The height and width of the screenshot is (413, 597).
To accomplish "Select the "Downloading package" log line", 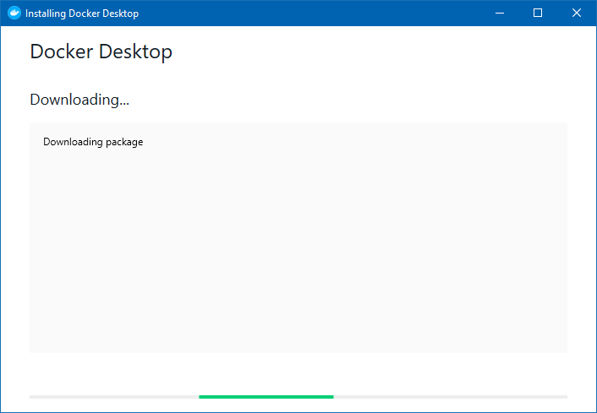I will click(x=93, y=142).
